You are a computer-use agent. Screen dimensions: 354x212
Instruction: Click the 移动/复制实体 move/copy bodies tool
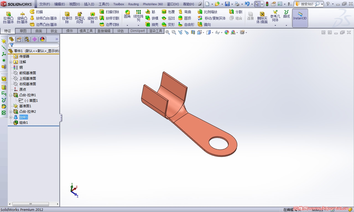(x=212, y=18)
